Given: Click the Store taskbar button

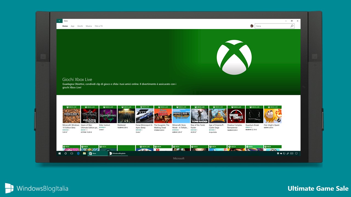Looking at the screenshot, I should click(x=98, y=153).
